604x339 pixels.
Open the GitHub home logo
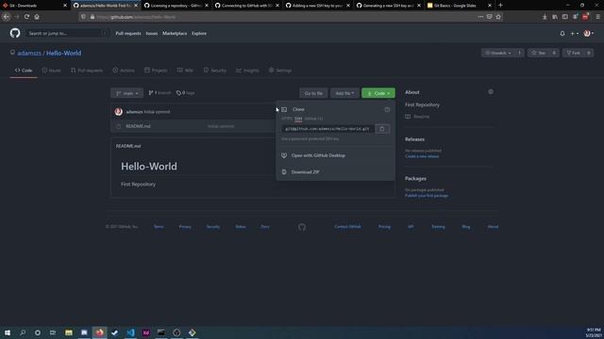tap(15, 34)
